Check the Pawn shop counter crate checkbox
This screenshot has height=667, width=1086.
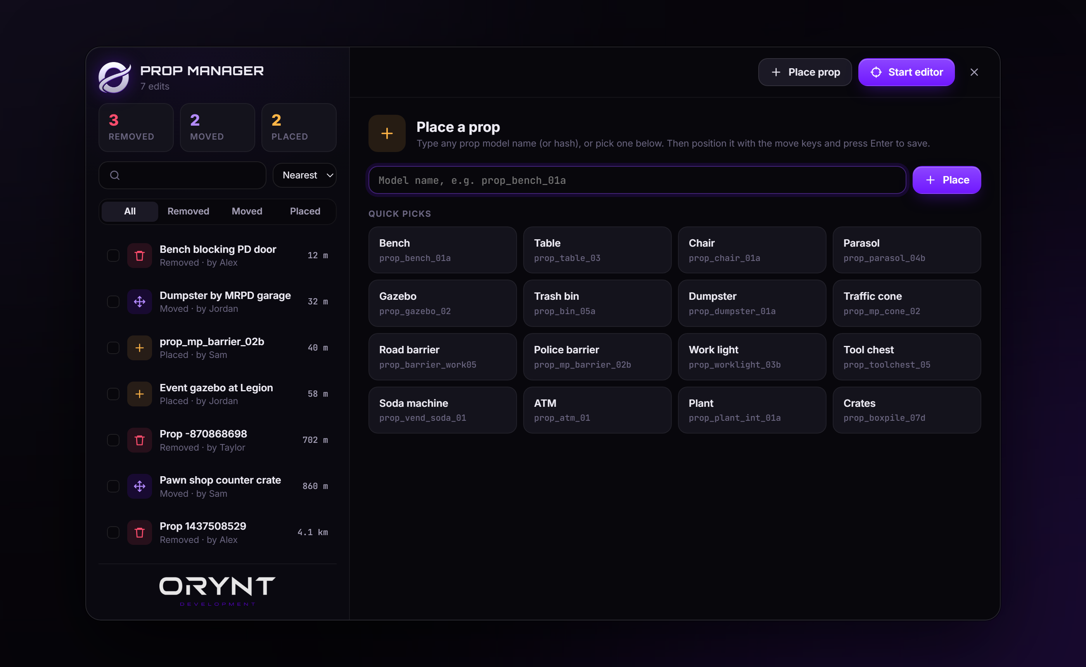[113, 486]
